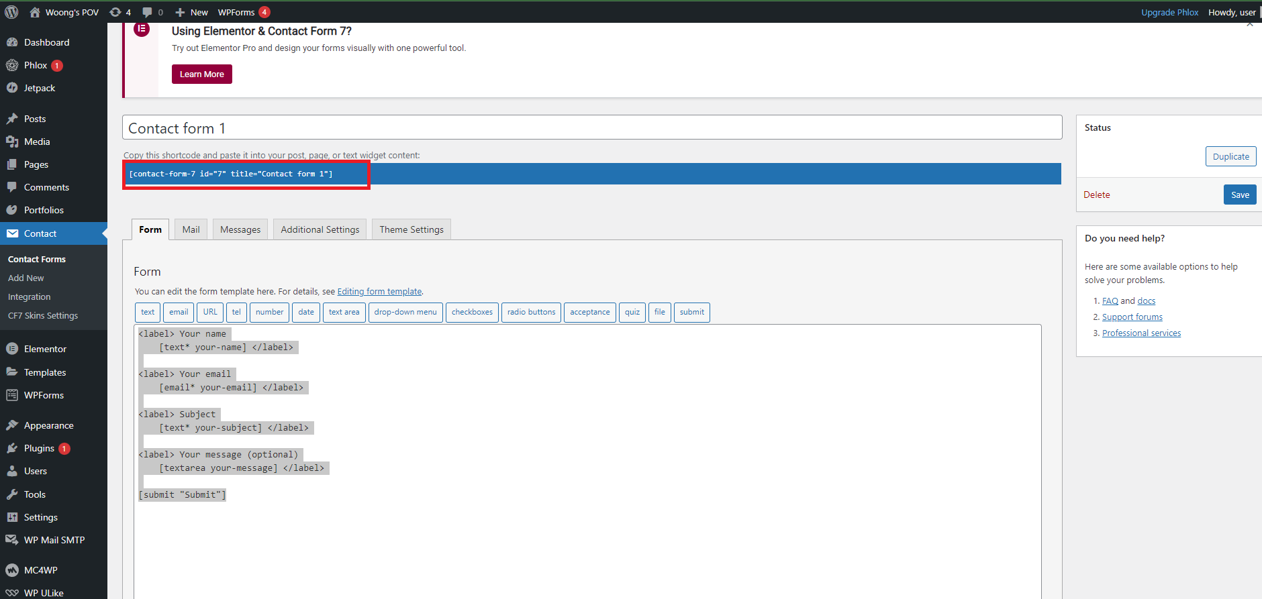The width and height of the screenshot is (1262, 599).
Task: Click the Pages icon in sidebar
Action: pos(12,164)
